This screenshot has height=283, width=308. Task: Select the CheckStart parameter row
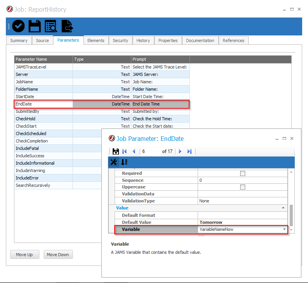(x=102, y=126)
